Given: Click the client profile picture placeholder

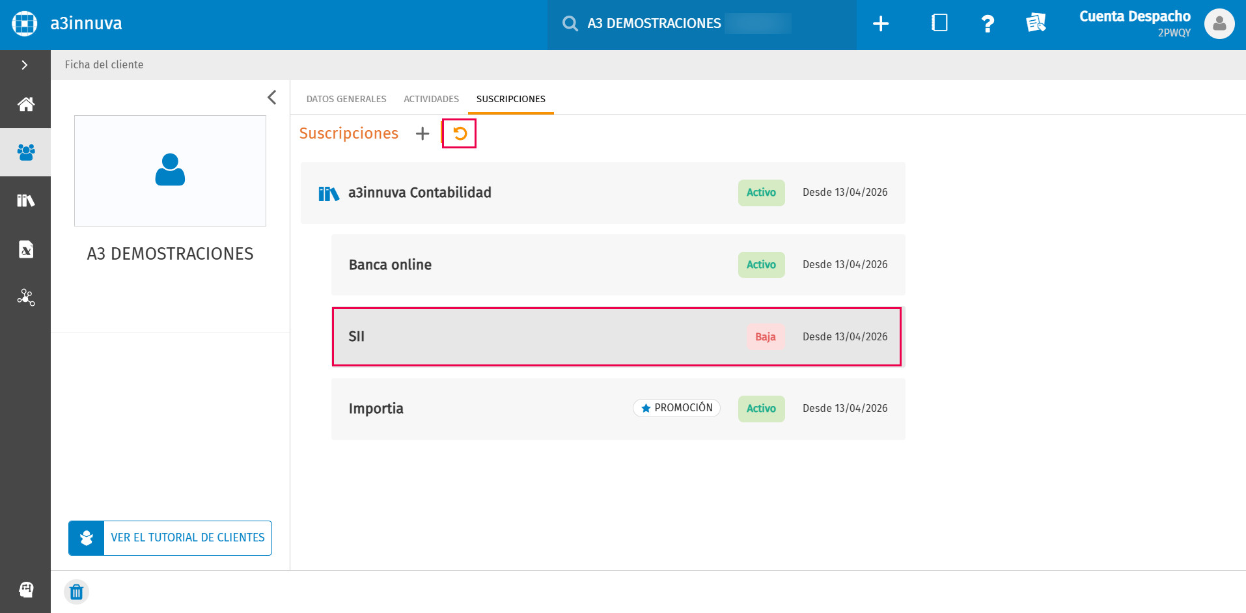Looking at the screenshot, I should click(170, 170).
